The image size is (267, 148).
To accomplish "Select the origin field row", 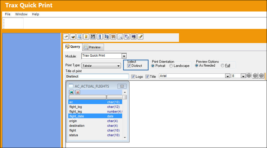I will coord(95,121).
